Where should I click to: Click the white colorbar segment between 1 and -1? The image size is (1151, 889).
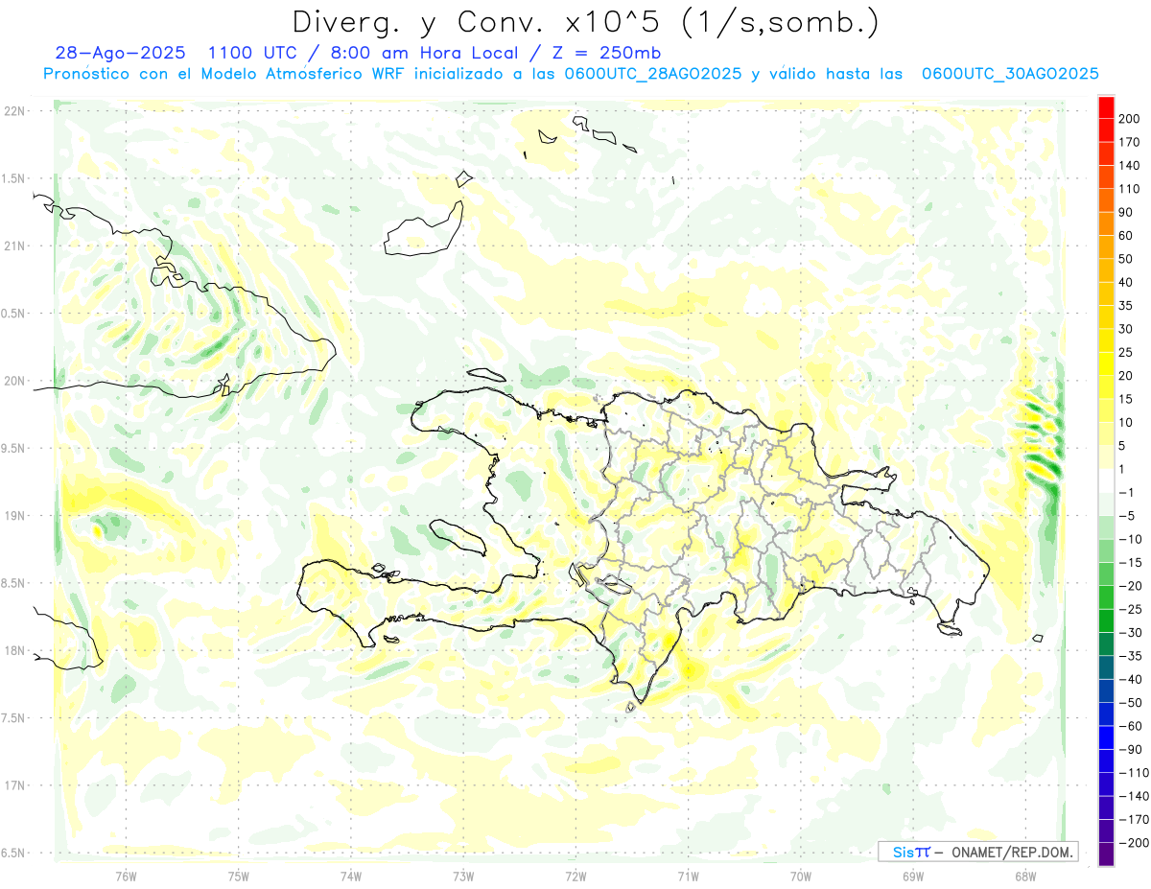(x=1106, y=480)
